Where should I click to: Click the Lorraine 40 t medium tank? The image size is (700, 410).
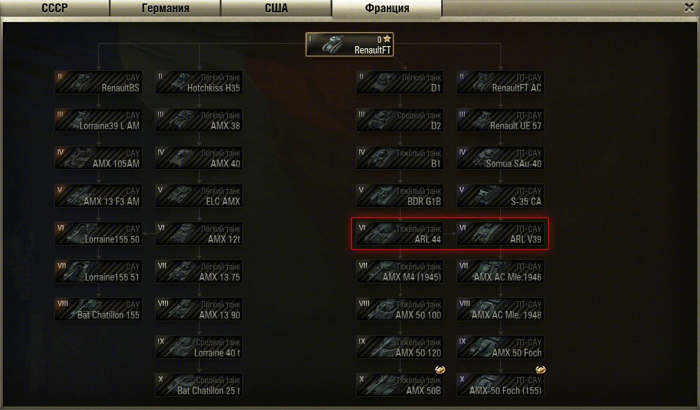coord(199,347)
